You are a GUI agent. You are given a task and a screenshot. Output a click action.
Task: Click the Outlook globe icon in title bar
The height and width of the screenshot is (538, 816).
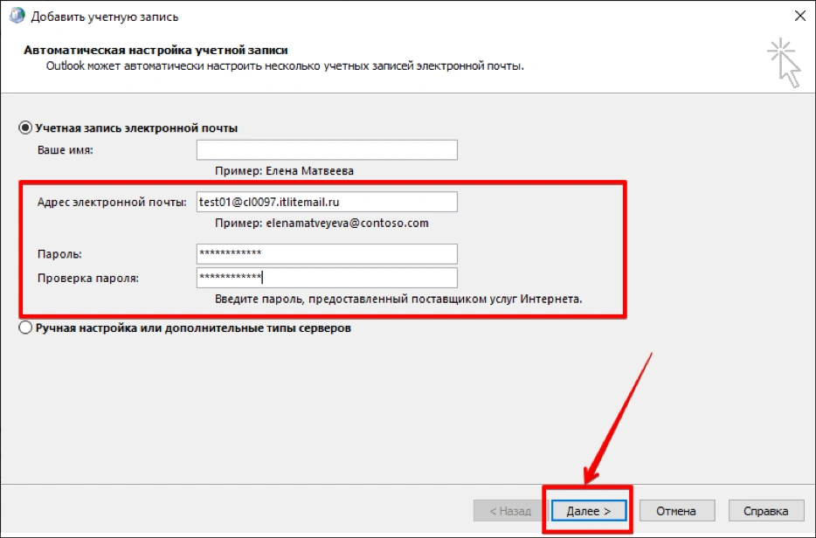tap(17, 15)
